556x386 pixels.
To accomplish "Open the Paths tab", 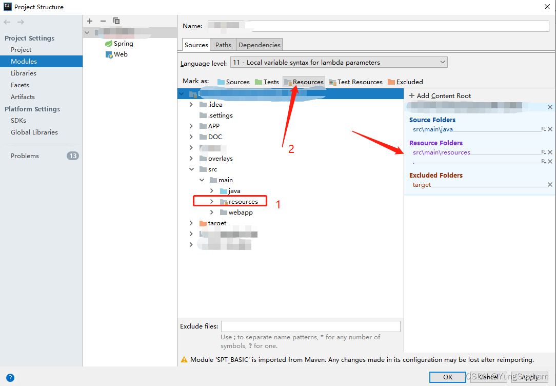I will 223,45.
